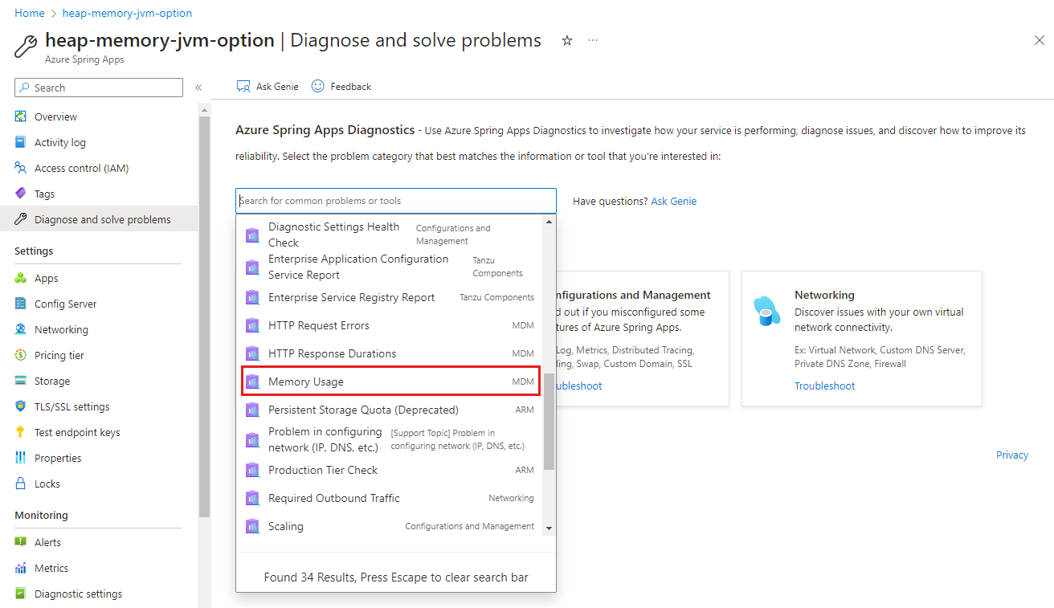Image resolution: width=1054 pixels, height=608 pixels.
Task: Go to Home breadcrumb
Action: pyautogui.click(x=30, y=13)
